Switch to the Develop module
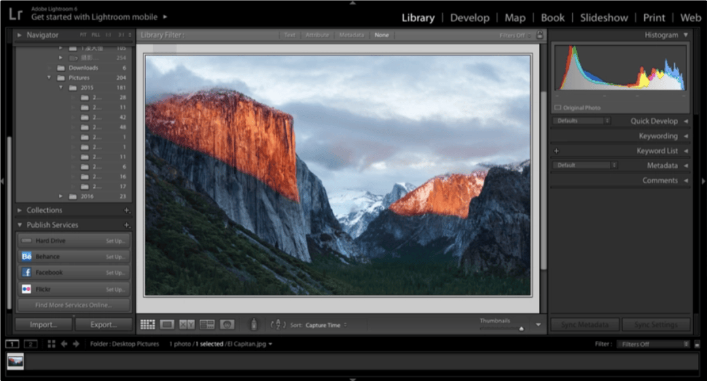 coord(469,18)
